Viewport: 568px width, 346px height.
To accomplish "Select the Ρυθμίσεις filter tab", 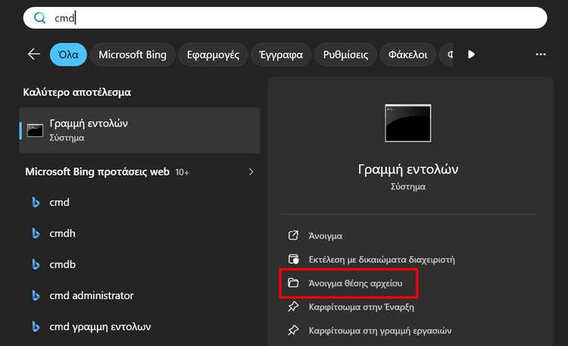I will click(346, 55).
